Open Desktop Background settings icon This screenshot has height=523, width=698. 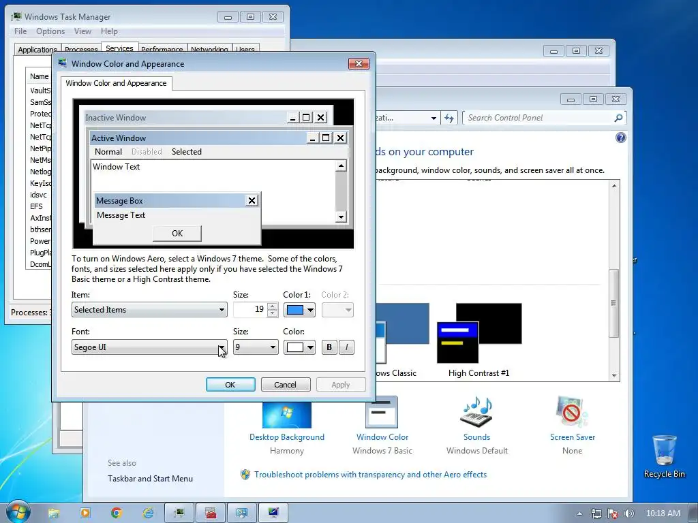[287, 415]
